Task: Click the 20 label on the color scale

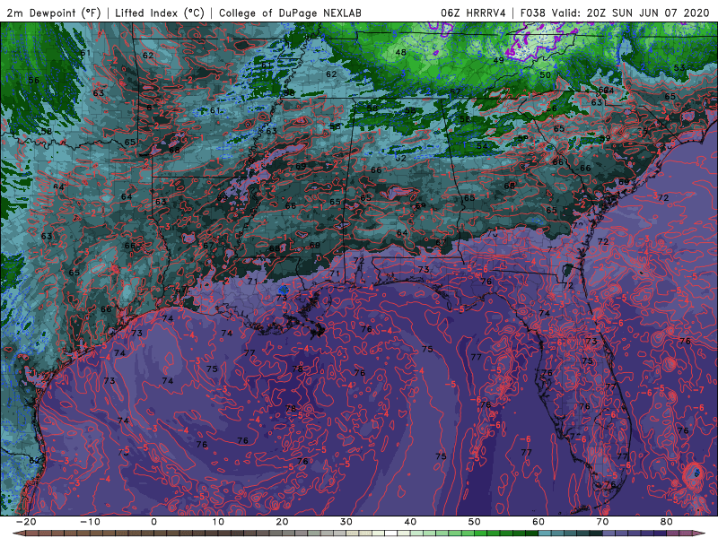Action: [x=282, y=522]
